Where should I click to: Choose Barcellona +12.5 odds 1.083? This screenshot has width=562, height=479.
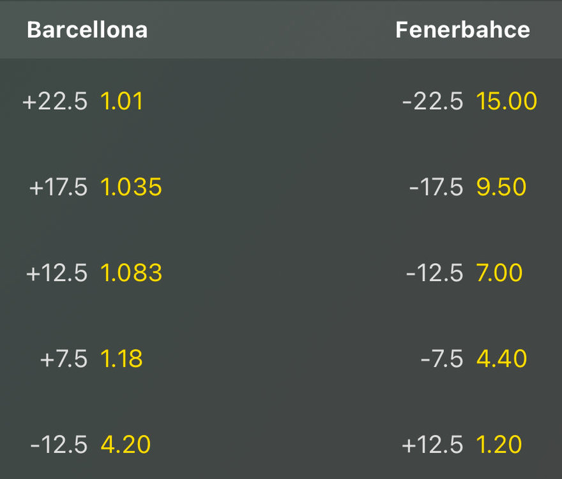click(x=95, y=273)
